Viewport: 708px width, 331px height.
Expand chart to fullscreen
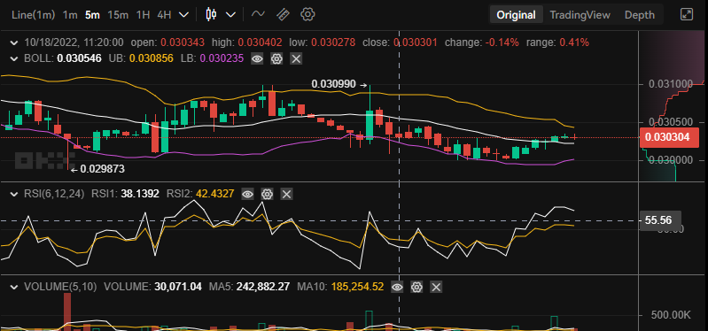687,14
